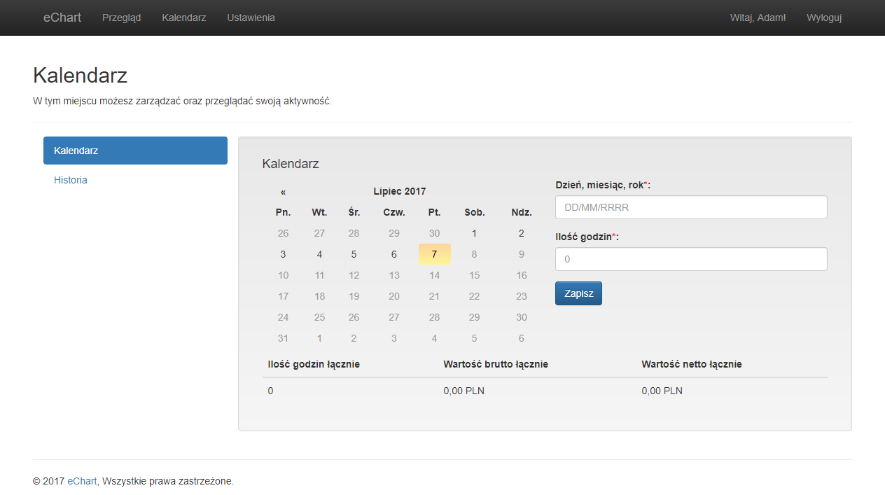Click the Ilość godzin input field
The width and height of the screenshot is (885, 495).
[x=690, y=259]
